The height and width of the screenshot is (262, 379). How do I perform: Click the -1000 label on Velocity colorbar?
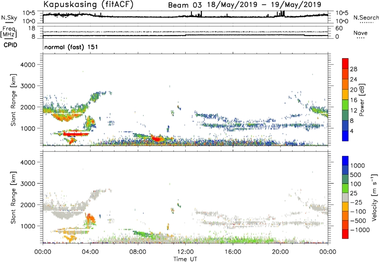pyautogui.click(x=360, y=230)
